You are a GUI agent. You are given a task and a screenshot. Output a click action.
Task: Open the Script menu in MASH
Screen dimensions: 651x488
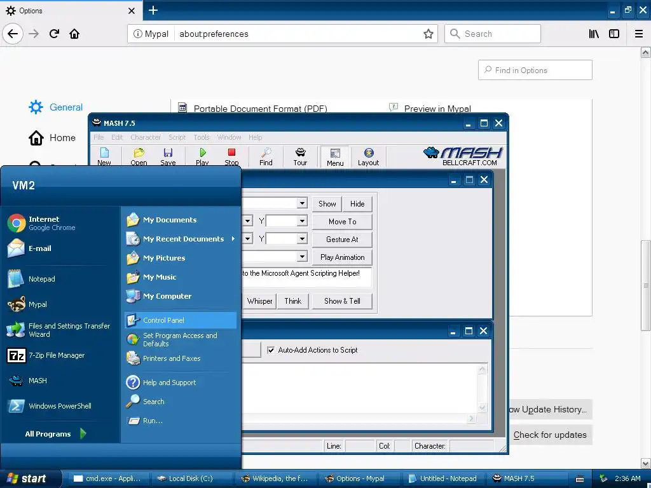[177, 137]
